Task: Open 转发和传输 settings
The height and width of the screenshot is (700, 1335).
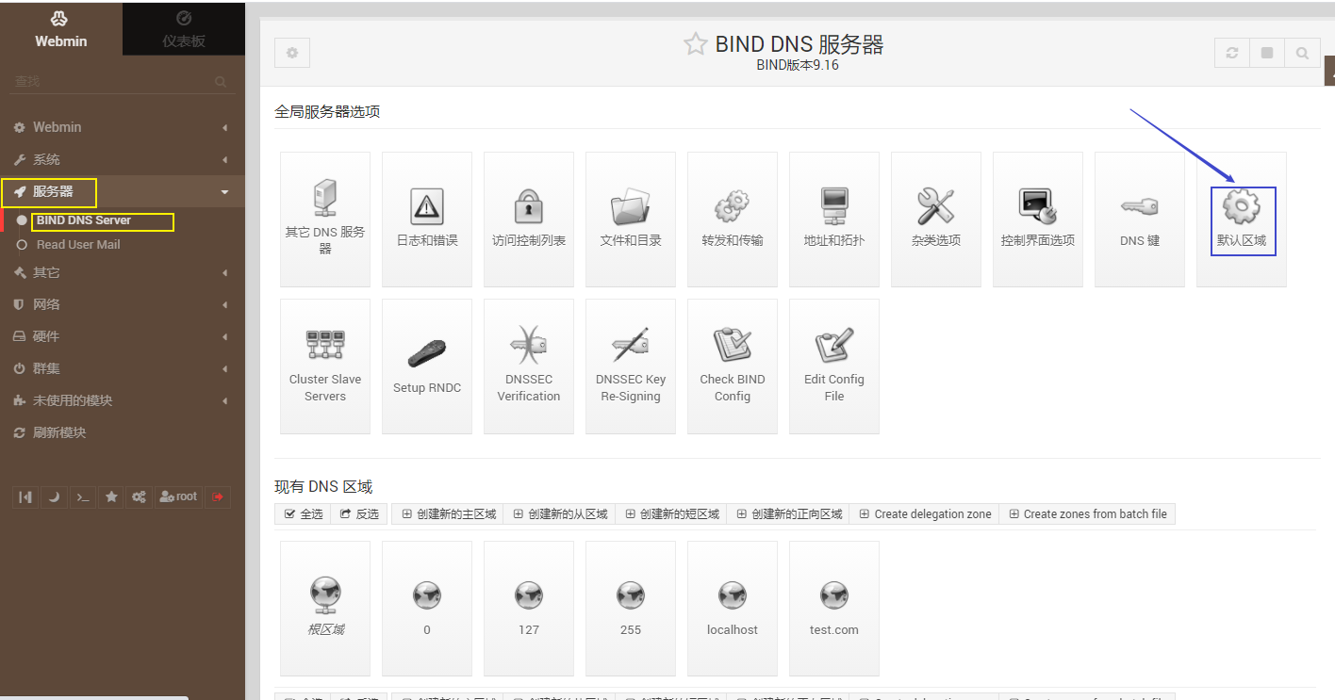Action: point(733,220)
